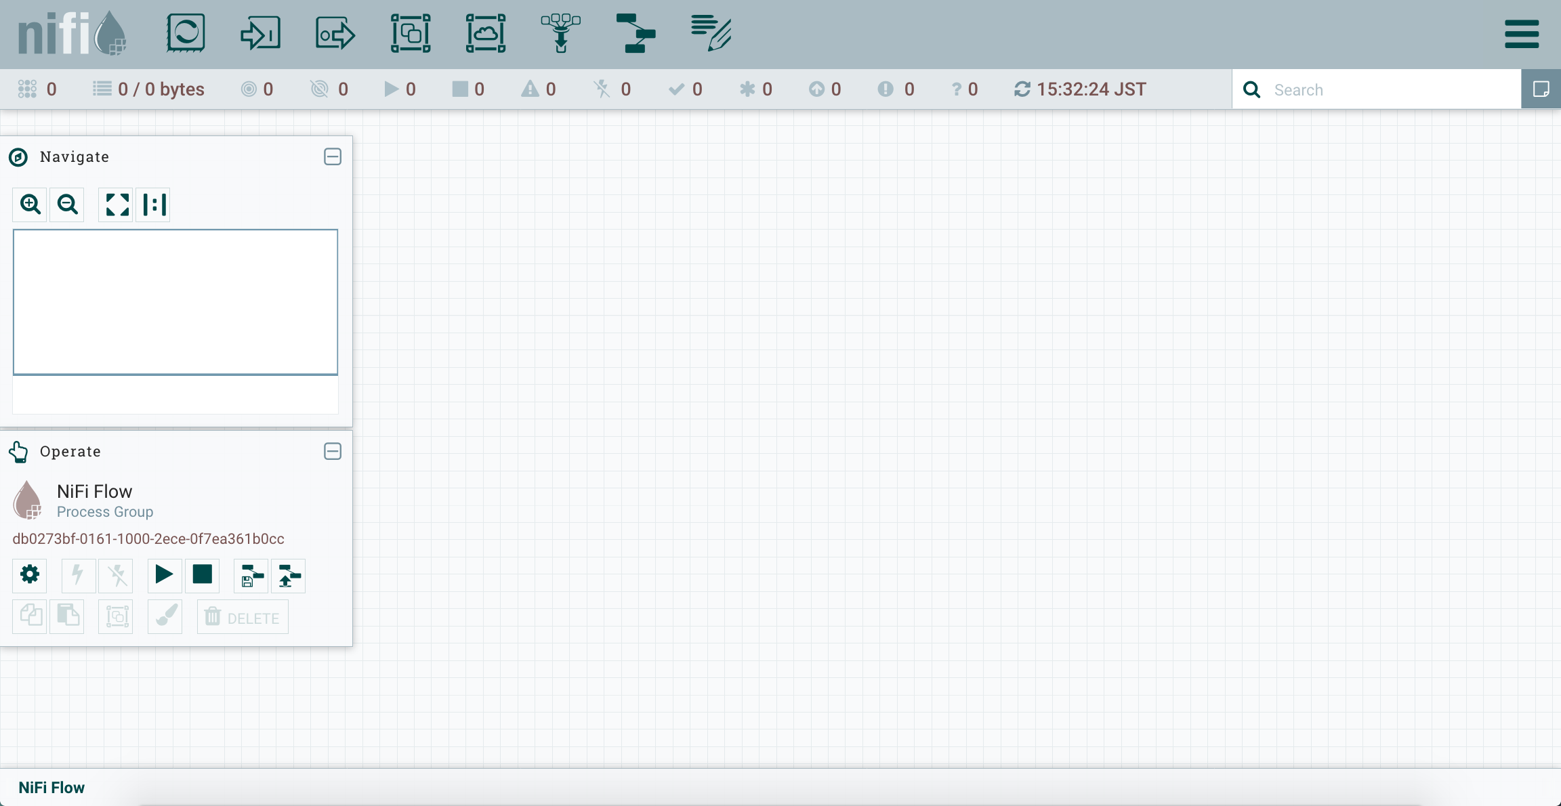Select the Output Port icon
The image size is (1561, 806).
click(335, 33)
